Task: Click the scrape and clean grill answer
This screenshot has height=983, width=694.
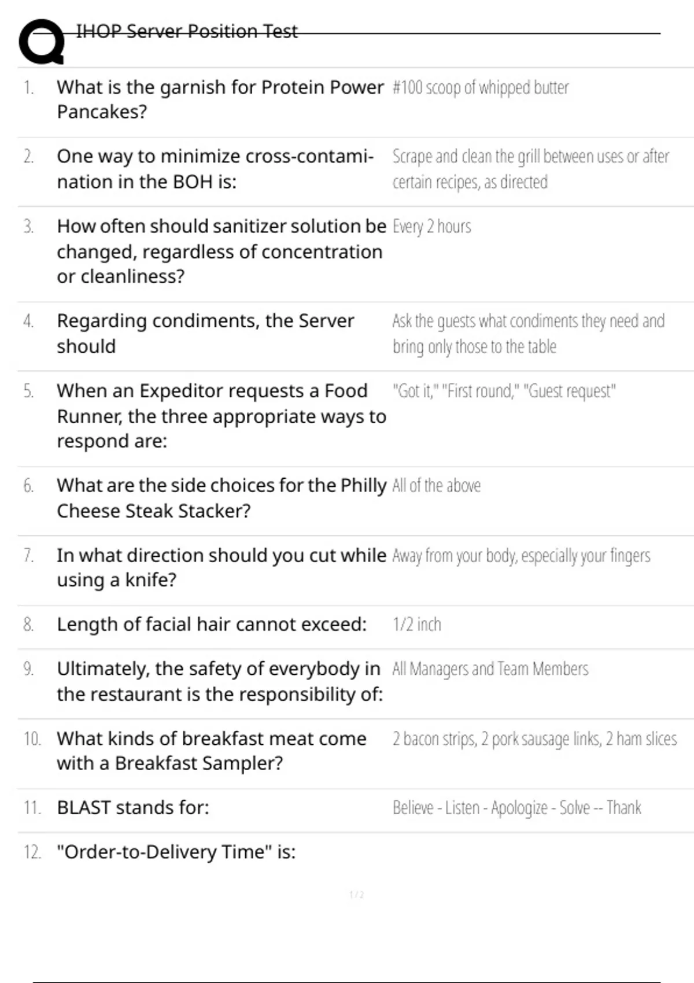Action: (x=530, y=169)
